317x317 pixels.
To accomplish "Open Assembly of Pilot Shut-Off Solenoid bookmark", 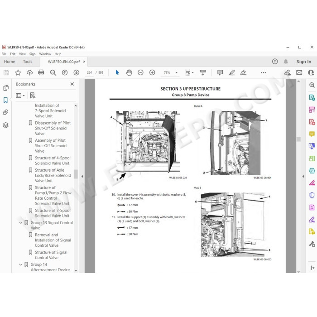I will point(51,145).
